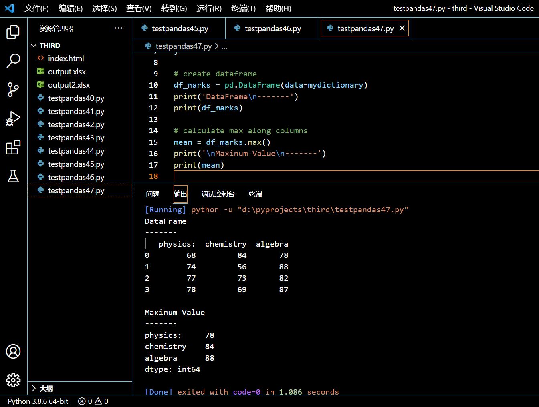
Task: Click code line df_marks = pd.DataFrame
Action: 271,85
